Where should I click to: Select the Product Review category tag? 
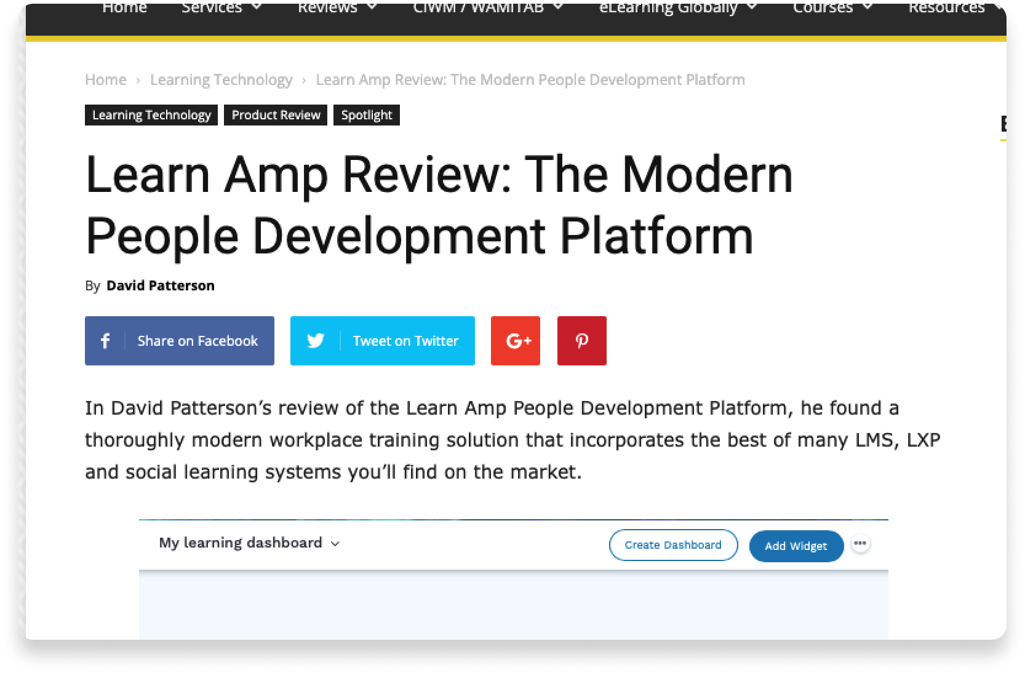click(x=276, y=115)
